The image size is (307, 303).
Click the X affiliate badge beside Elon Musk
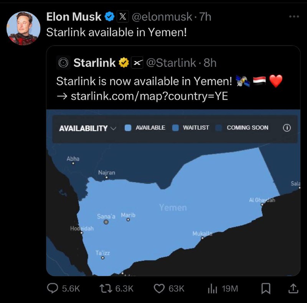[123, 16]
